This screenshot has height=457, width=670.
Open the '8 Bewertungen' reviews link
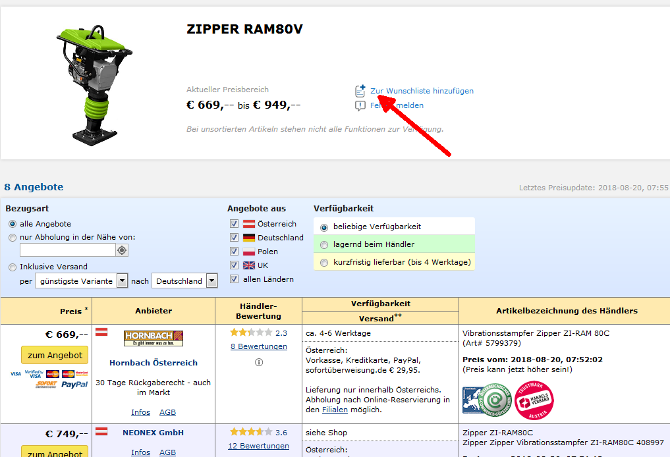point(259,346)
